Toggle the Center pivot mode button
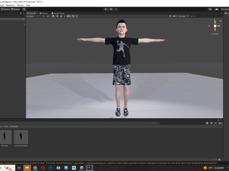The height and width of the screenshot is (171, 229). coord(5,9)
